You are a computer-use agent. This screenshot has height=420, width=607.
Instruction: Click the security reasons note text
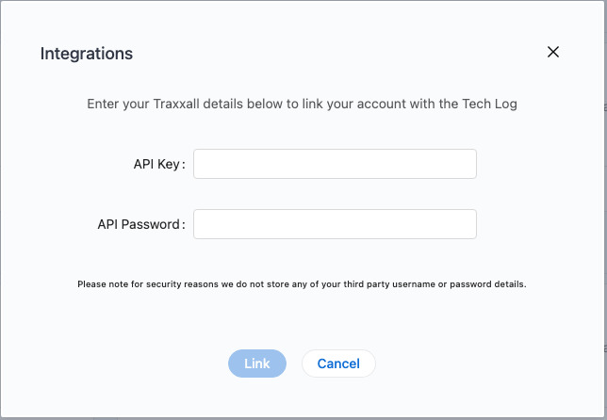click(302, 283)
